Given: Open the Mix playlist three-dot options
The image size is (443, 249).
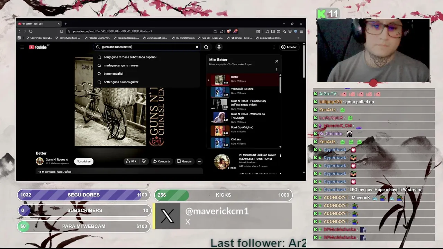Looking at the screenshot, I should click(277, 70).
